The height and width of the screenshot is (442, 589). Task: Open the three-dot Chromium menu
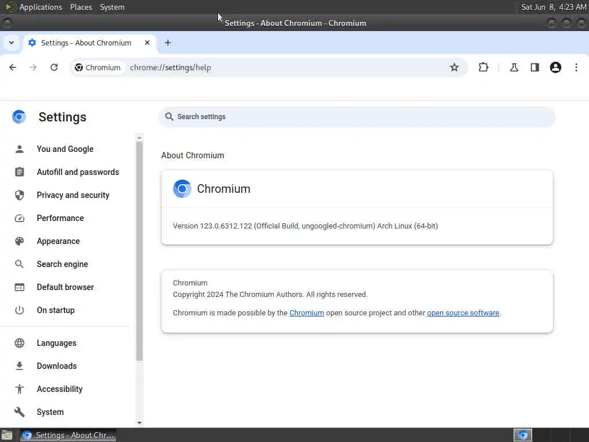coord(576,67)
